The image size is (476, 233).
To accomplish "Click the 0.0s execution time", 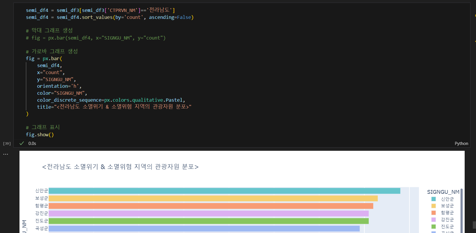I will 32,144.
